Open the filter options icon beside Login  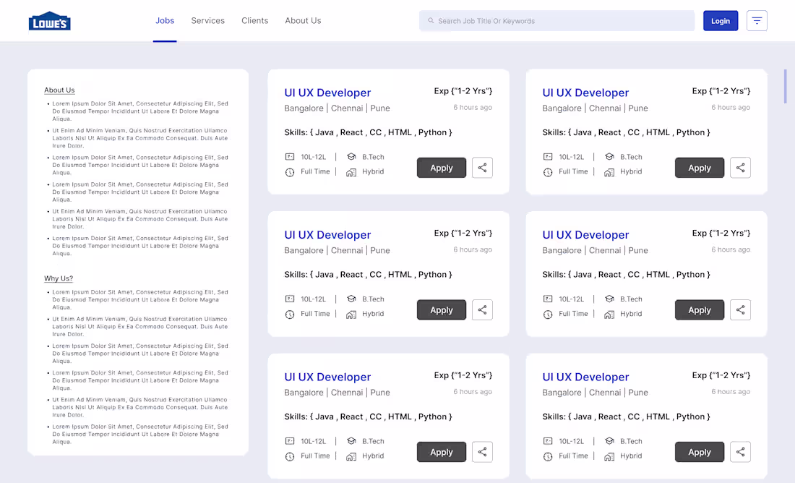tap(757, 20)
